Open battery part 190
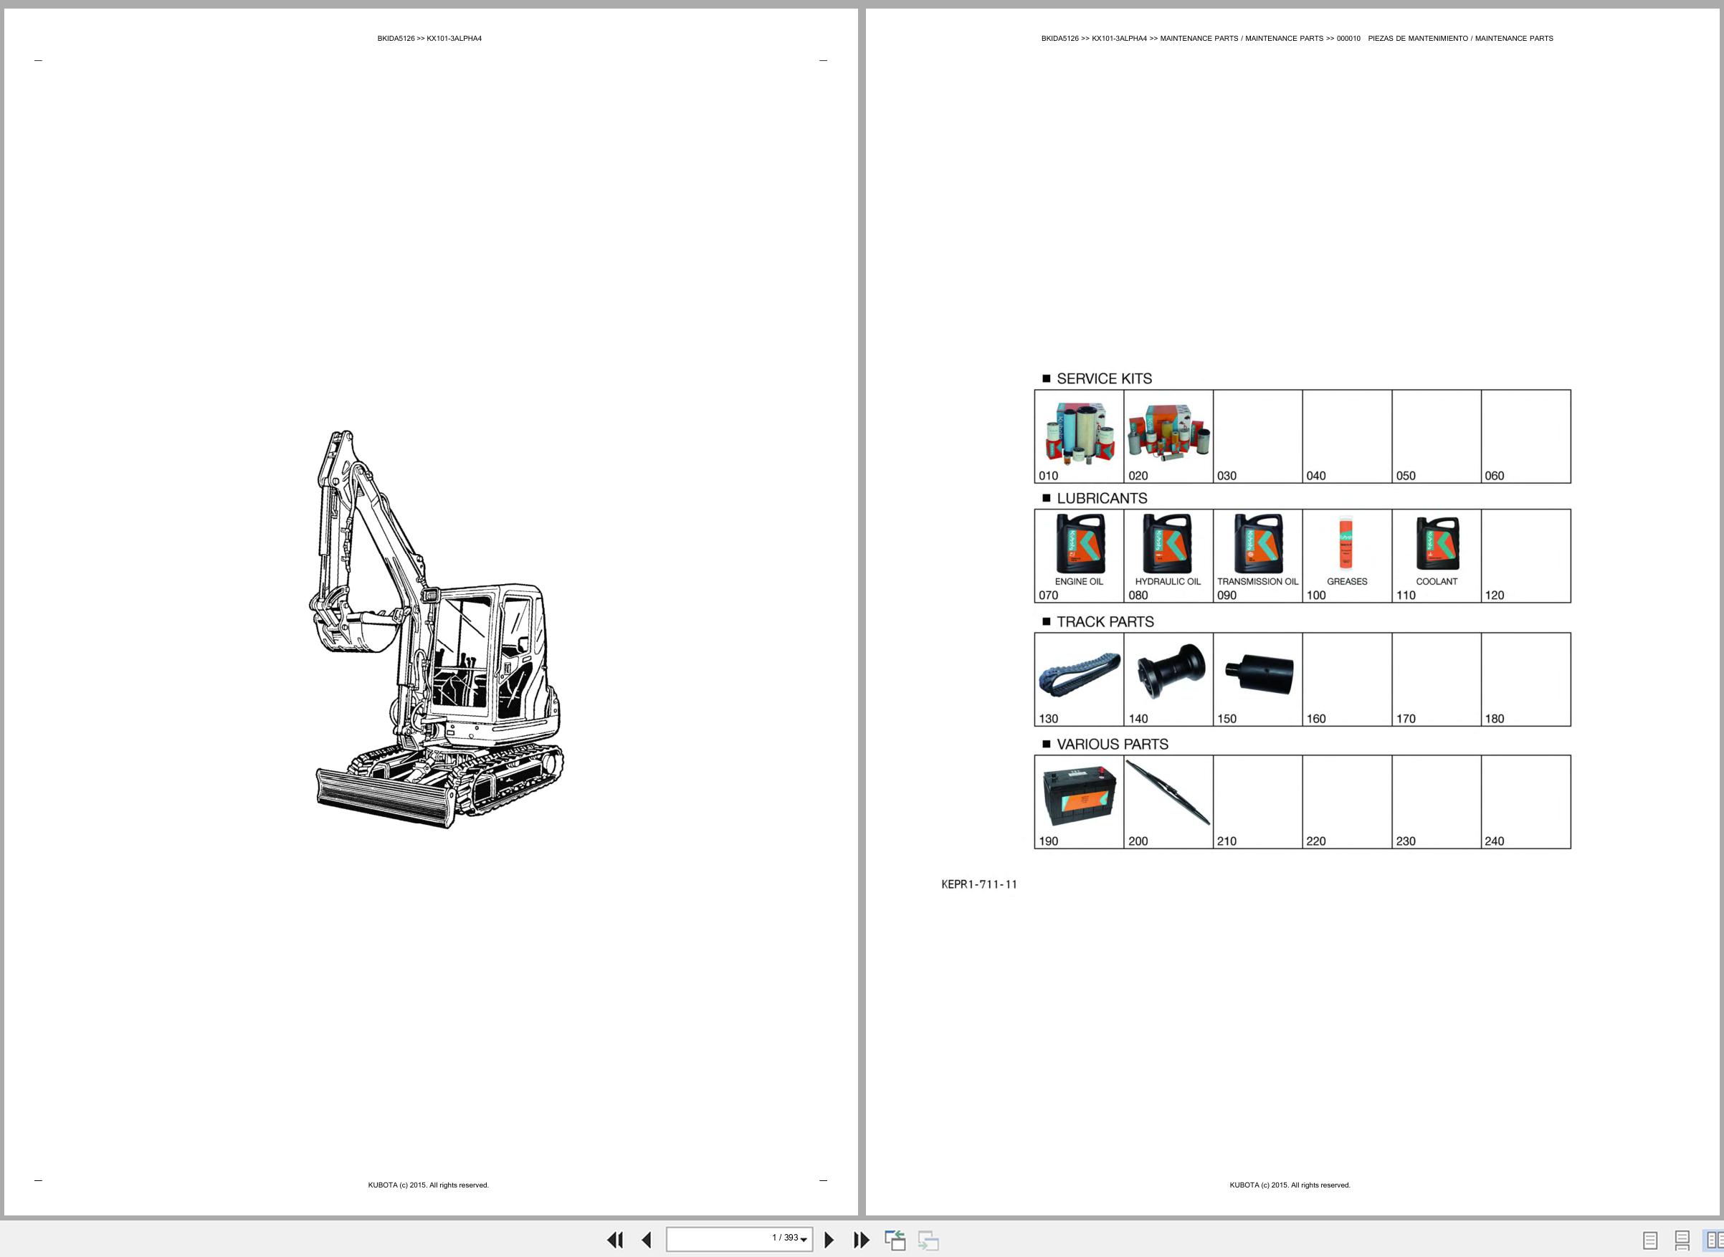Screen dimensions: 1724x1257 point(1080,796)
